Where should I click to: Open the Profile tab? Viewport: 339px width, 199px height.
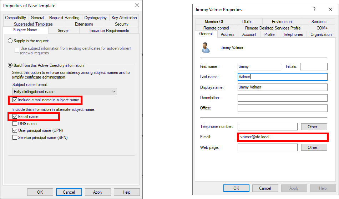tap(269, 34)
